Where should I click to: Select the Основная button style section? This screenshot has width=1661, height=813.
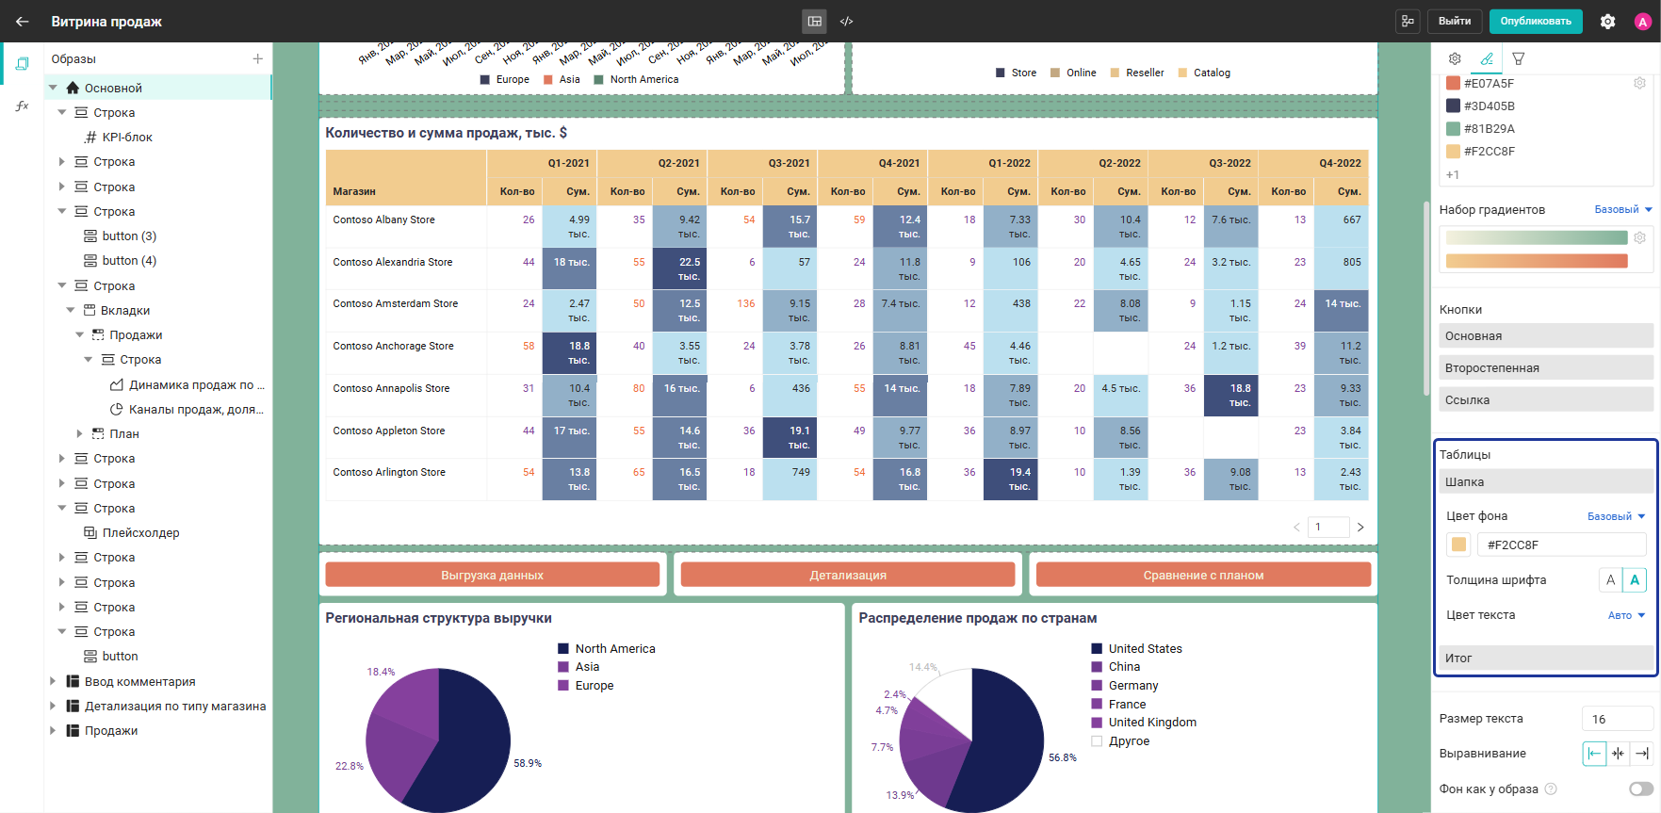click(1546, 336)
